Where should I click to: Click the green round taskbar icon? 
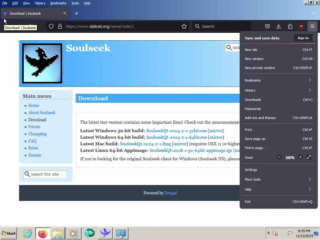(x=89, y=233)
